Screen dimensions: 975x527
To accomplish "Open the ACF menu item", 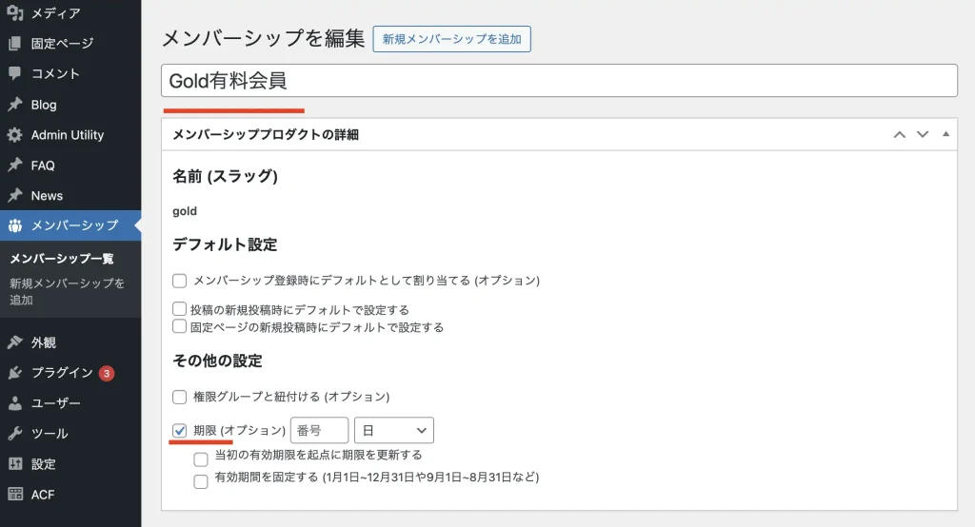I will click(43, 495).
